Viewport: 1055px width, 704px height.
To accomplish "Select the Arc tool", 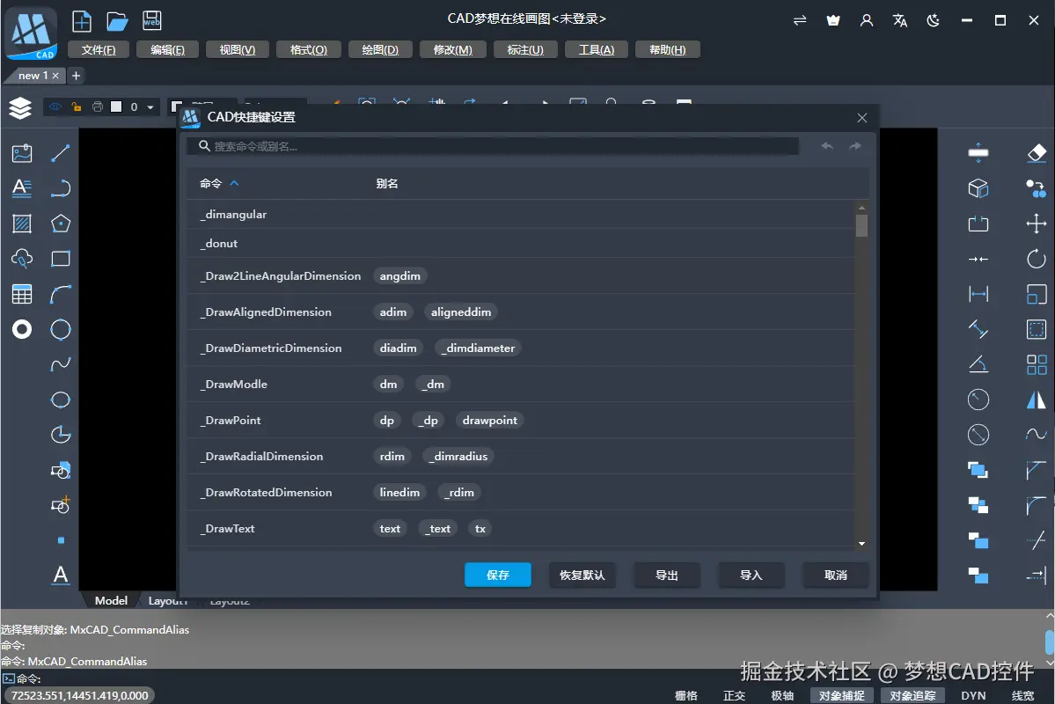I will tap(61, 294).
